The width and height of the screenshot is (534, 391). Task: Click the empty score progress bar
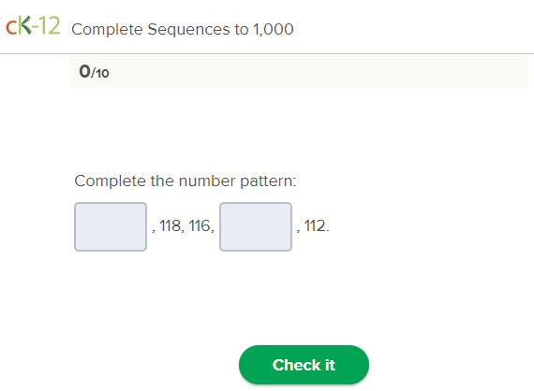(x=299, y=71)
